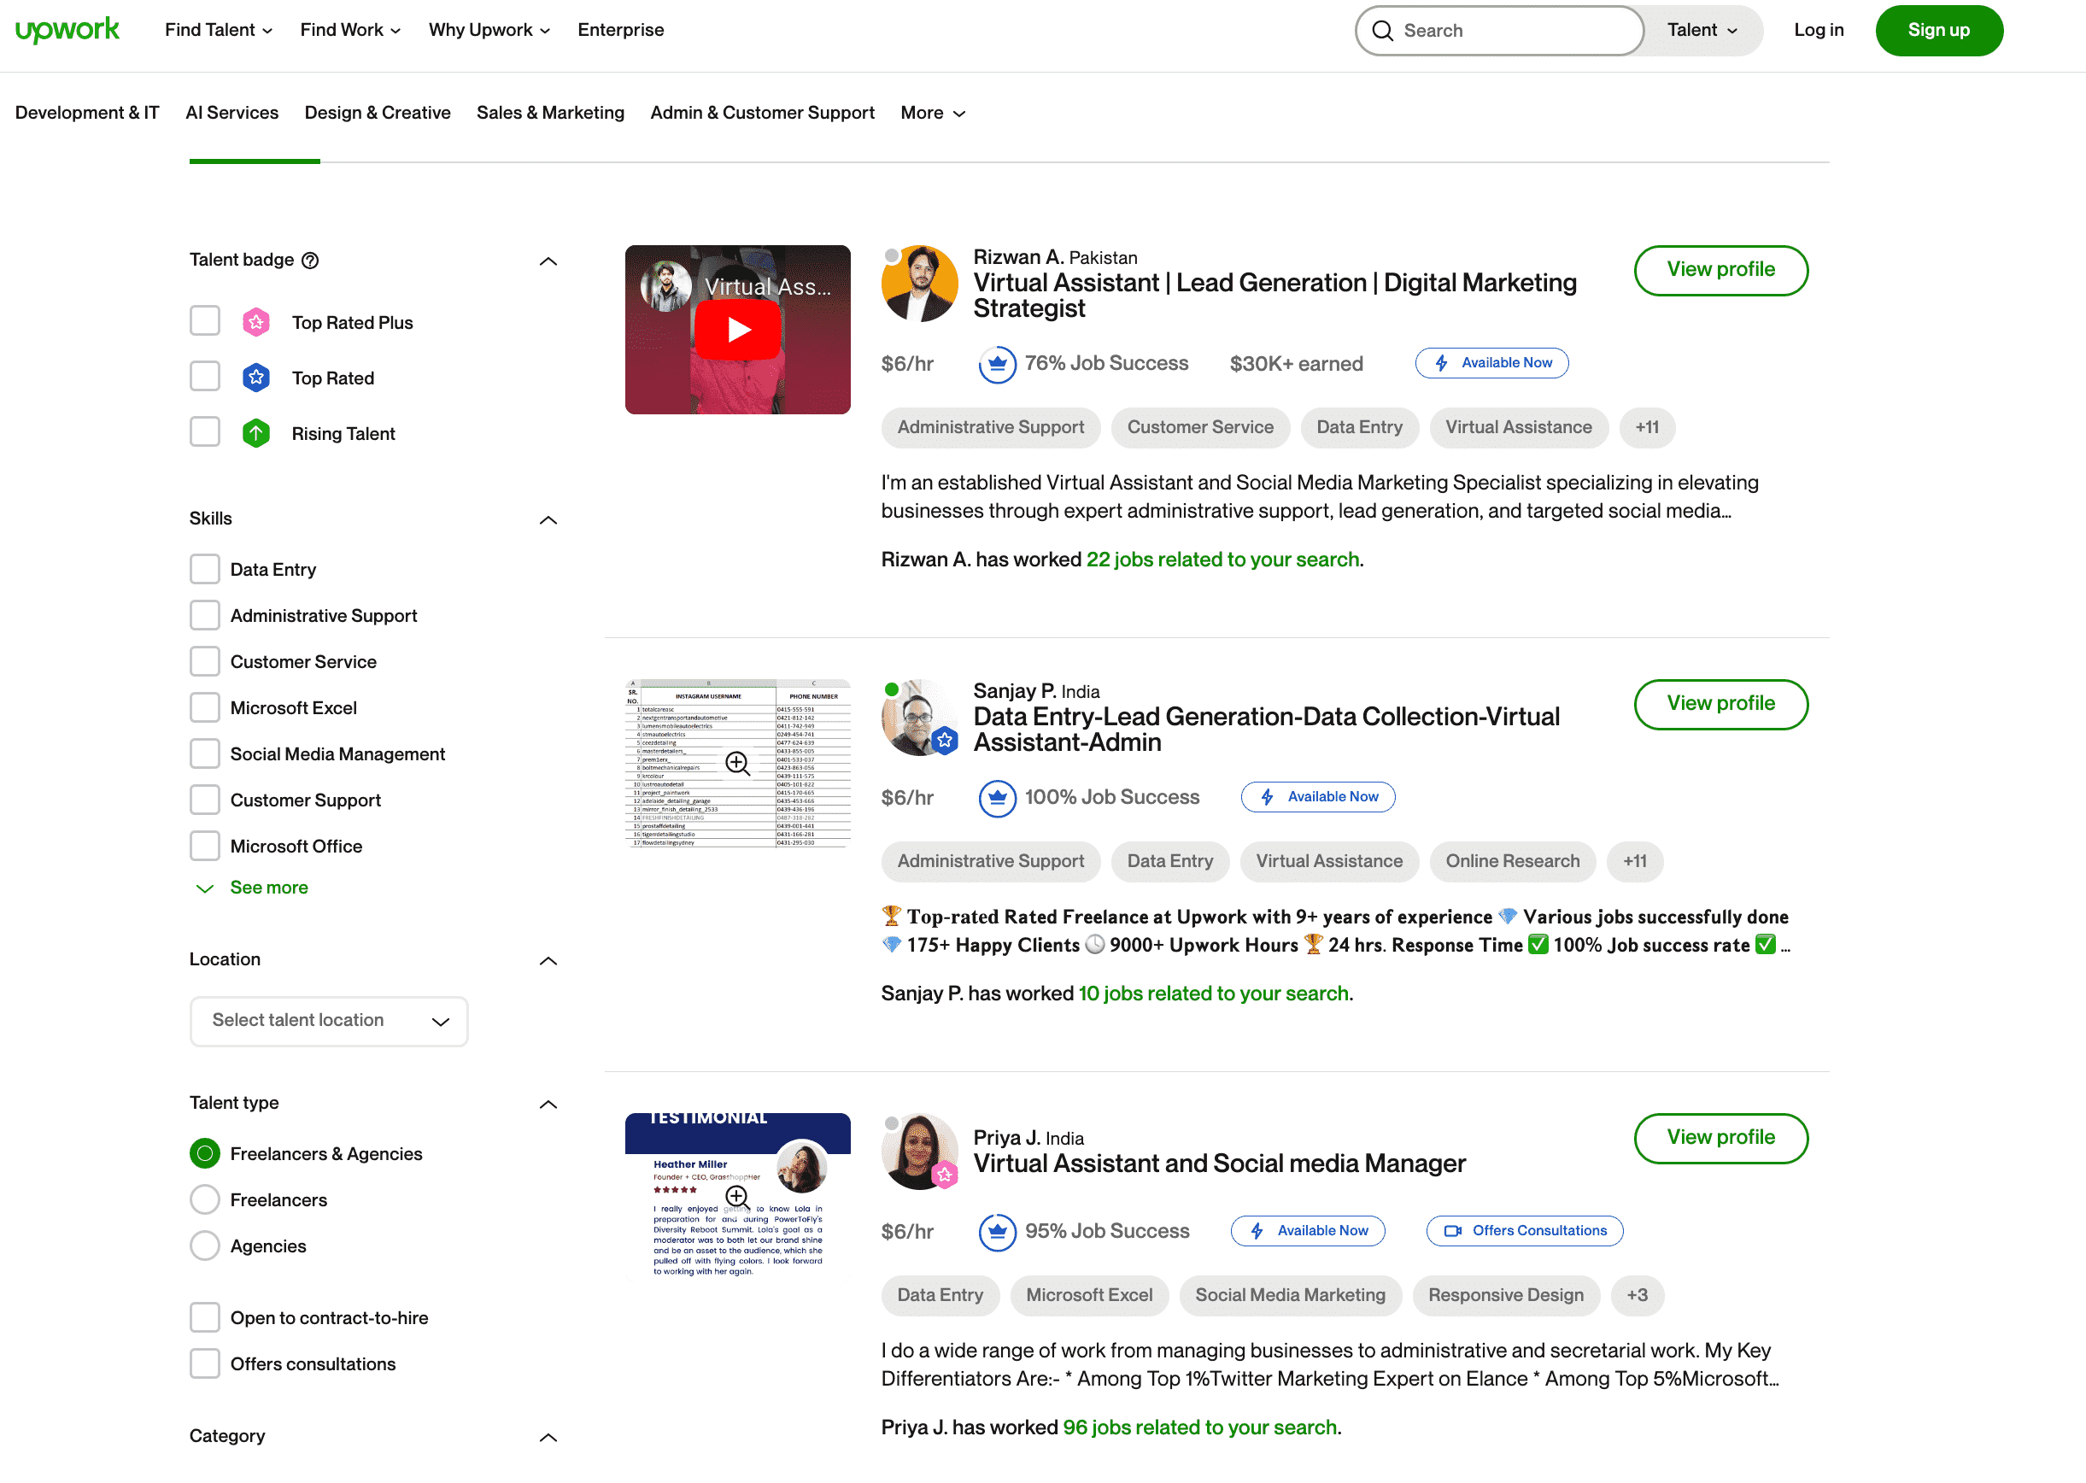
Task: Click Priya J.'s profile avatar
Action: click(919, 1152)
